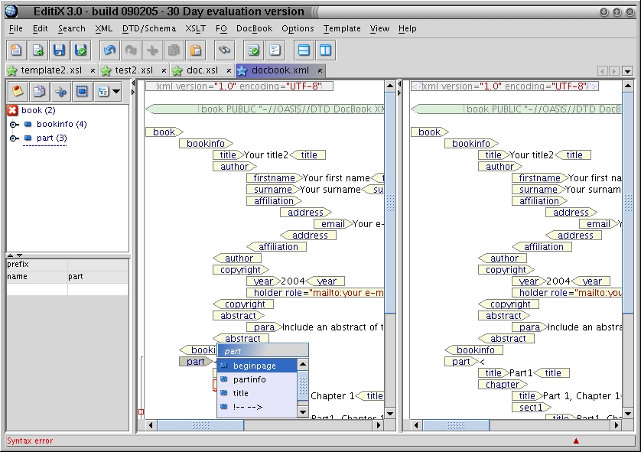Viewport: 641px width, 452px height.
Task: Open the FO menu
Action: click(221, 28)
